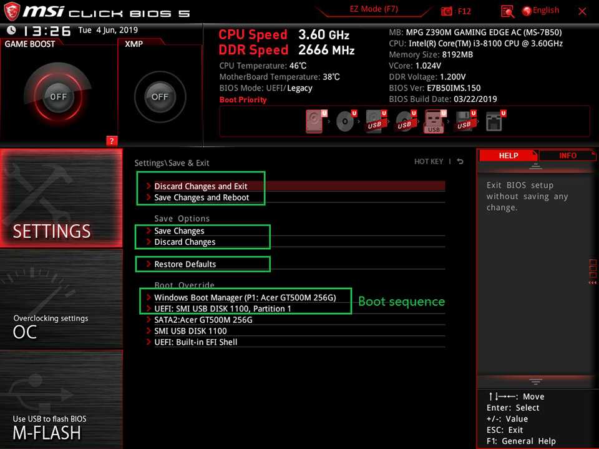The image size is (599, 449).
Task: Click Restore Defaults
Action: pos(185,264)
